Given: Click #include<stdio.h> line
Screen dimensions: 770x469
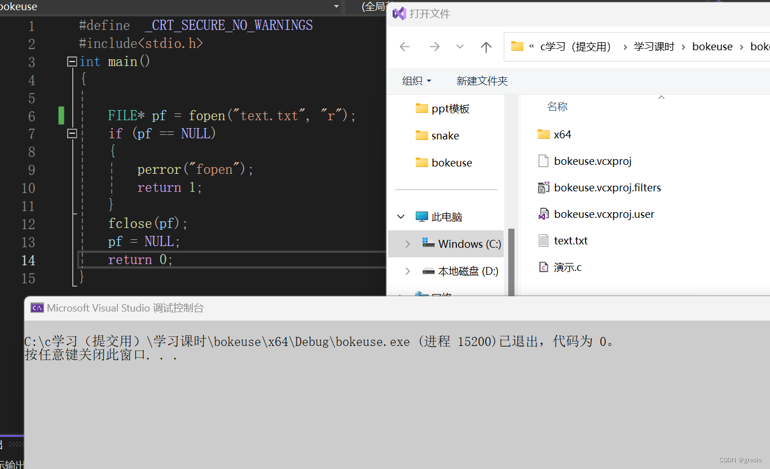Looking at the screenshot, I should (x=141, y=43).
